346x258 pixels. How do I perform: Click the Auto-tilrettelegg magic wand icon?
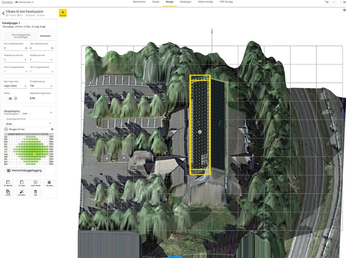[x=22, y=192]
